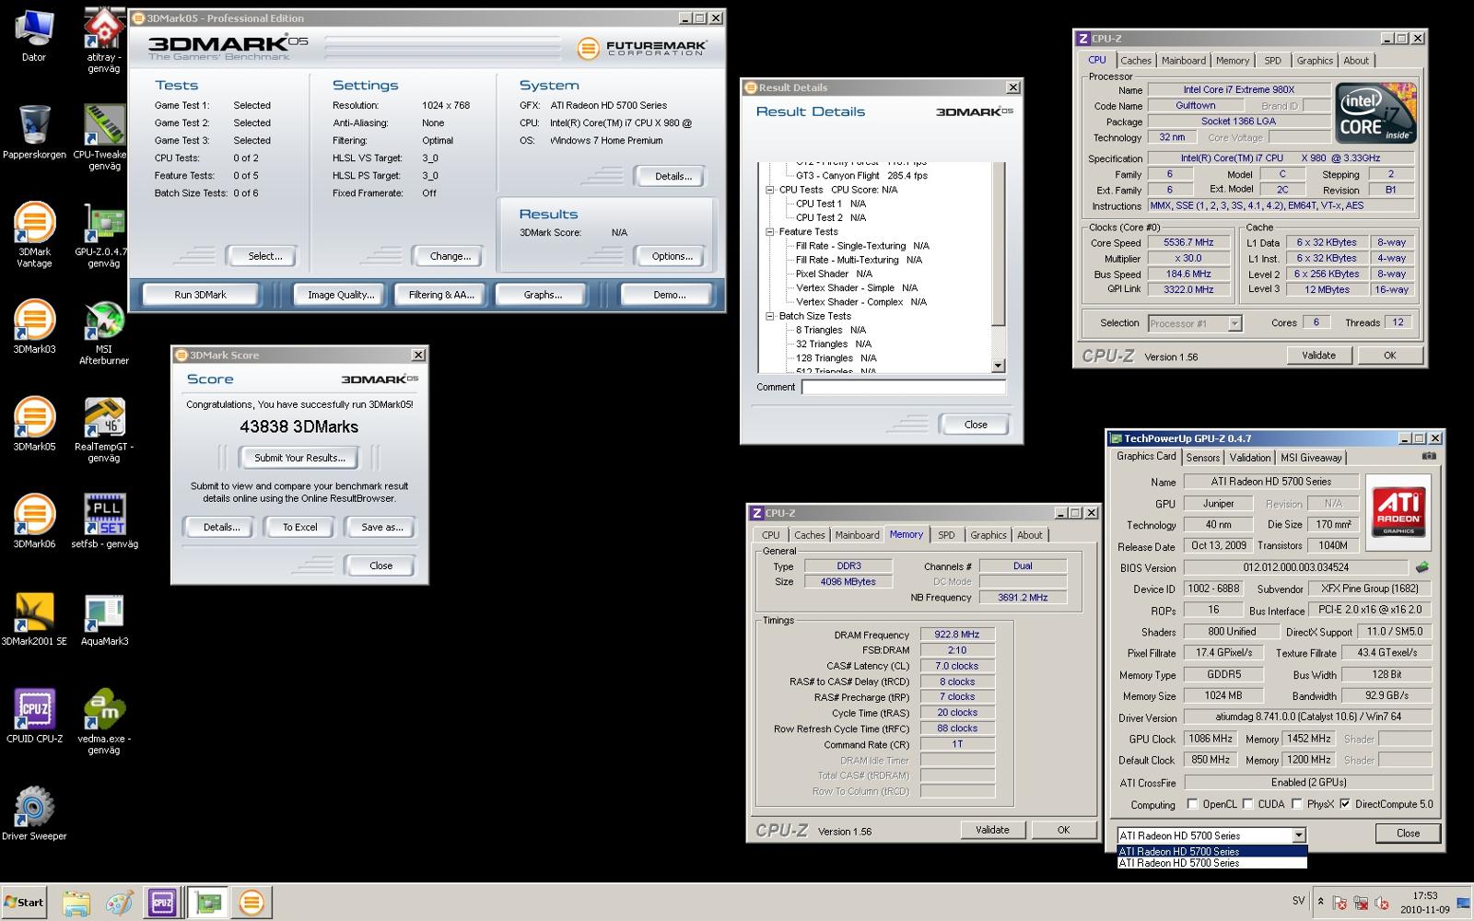The width and height of the screenshot is (1474, 921).
Task: Open Driver Sweeper desktop icon
Action: tap(34, 814)
